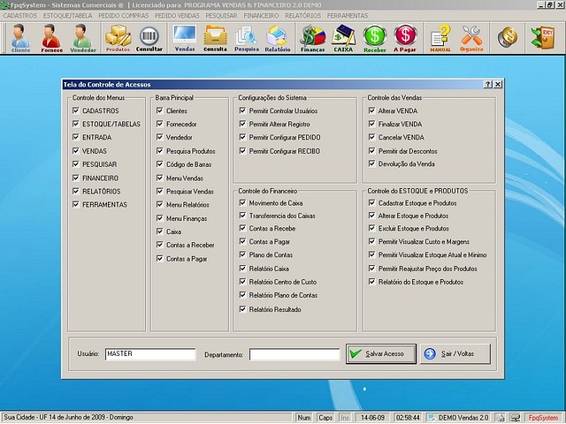Image resolution: width=566 pixels, height=424 pixels.
Task: Open the Vendas monitor icon
Action: coord(185,38)
